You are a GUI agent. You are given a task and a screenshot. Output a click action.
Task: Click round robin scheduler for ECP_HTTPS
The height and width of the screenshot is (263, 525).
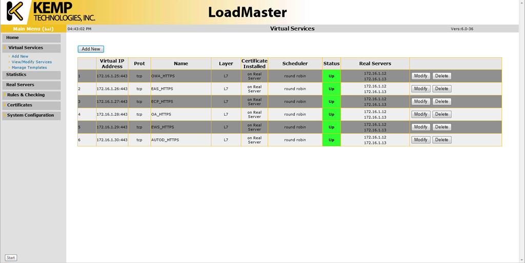pyautogui.click(x=295, y=101)
